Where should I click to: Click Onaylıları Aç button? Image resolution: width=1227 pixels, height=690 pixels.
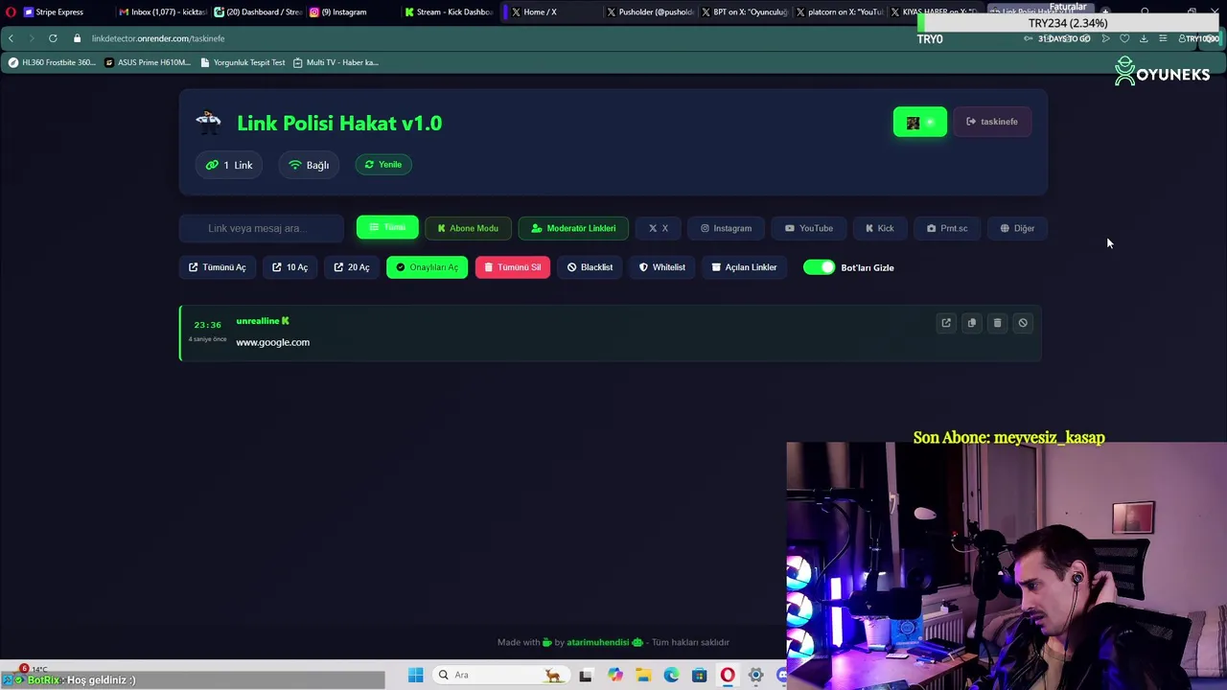coord(427,267)
